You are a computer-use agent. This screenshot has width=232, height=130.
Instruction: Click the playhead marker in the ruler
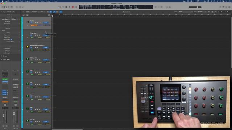pyautogui.click(x=52, y=16)
